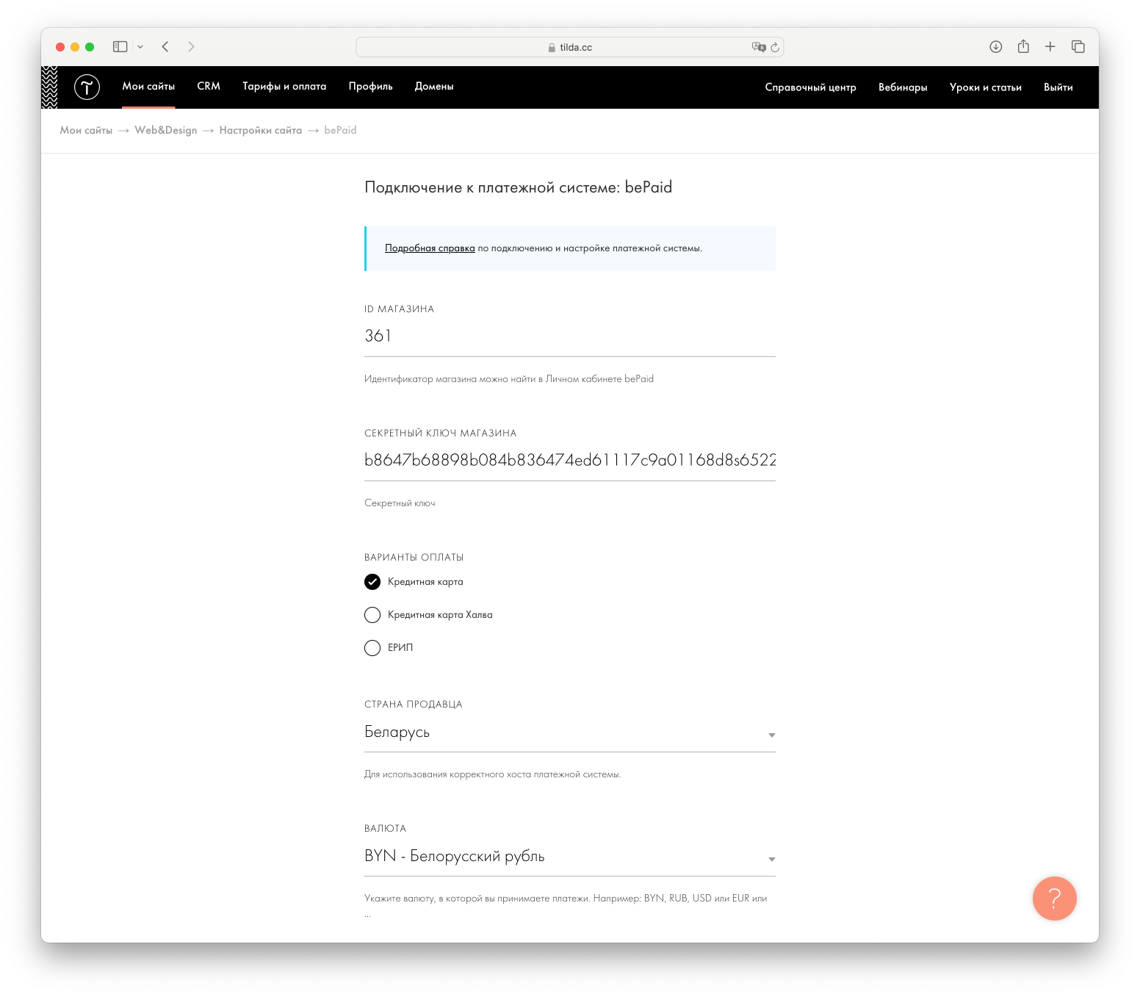Show Safari tab overview icon
The height and width of the screenshot is (997, 1140).
point(1078,46)
